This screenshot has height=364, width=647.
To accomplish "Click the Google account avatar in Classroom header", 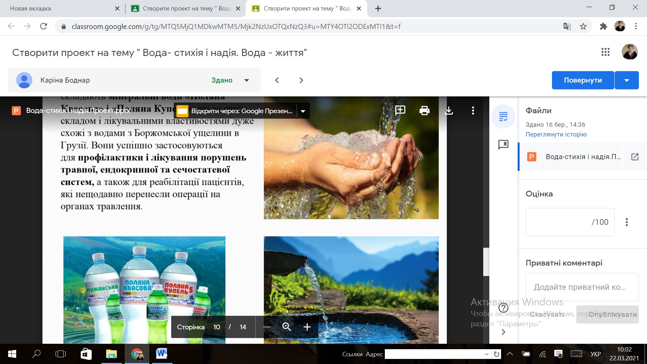I will (629, 52).
